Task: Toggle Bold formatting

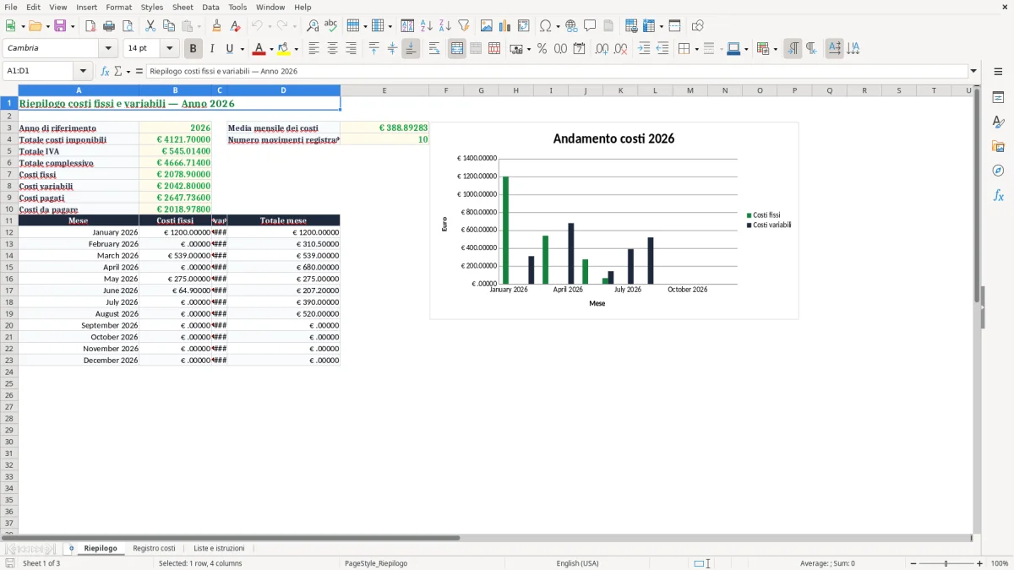Action: [x=194, y=49]
